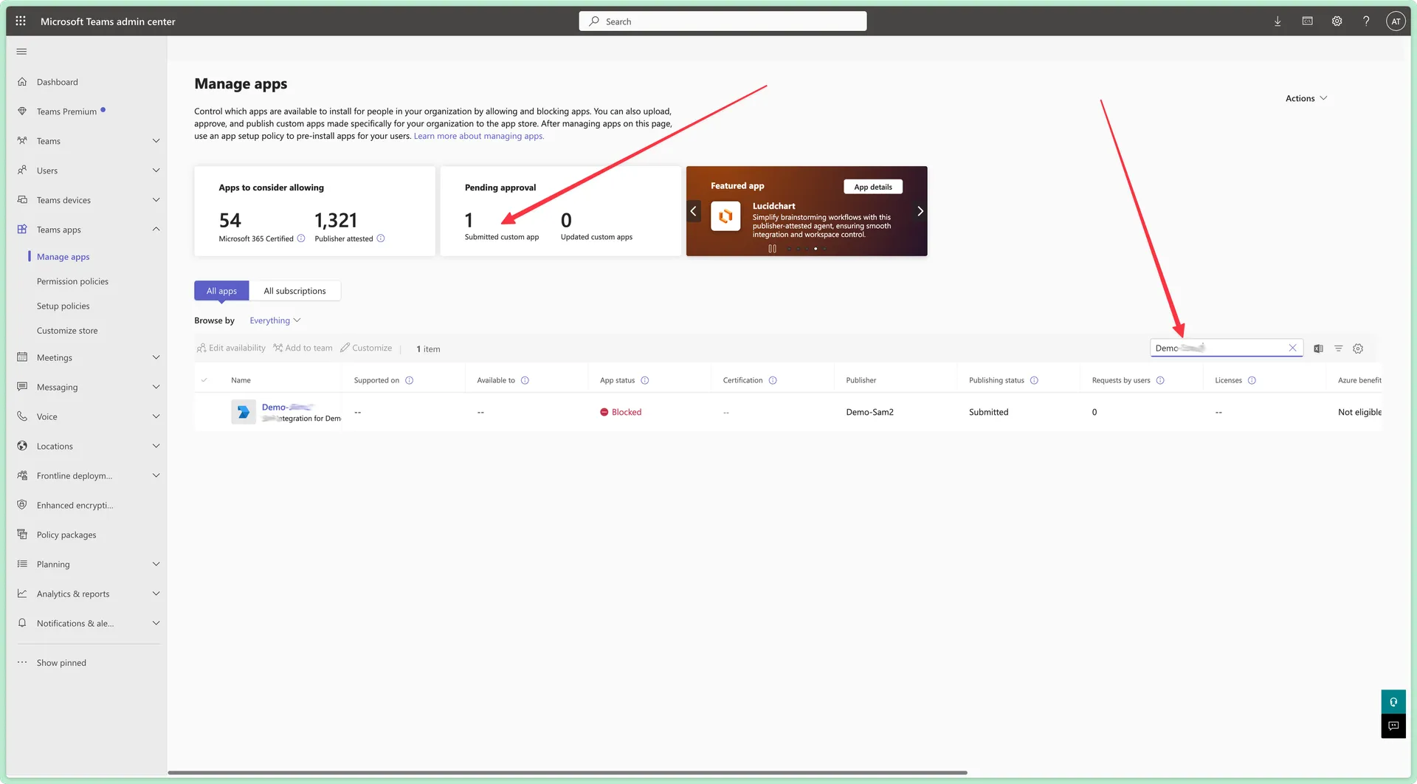Switch to the All apps tab
The width and height of the screenshot is (1417, 784).
click(x=221, y=291)
